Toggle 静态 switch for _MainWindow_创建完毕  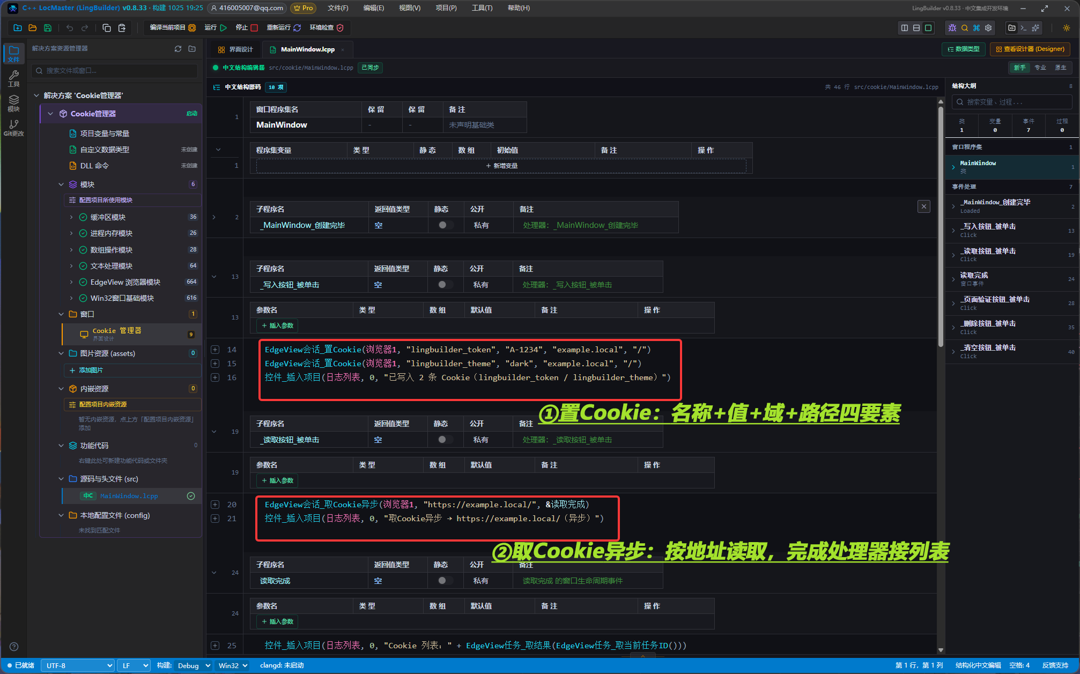tap(446, 225)
